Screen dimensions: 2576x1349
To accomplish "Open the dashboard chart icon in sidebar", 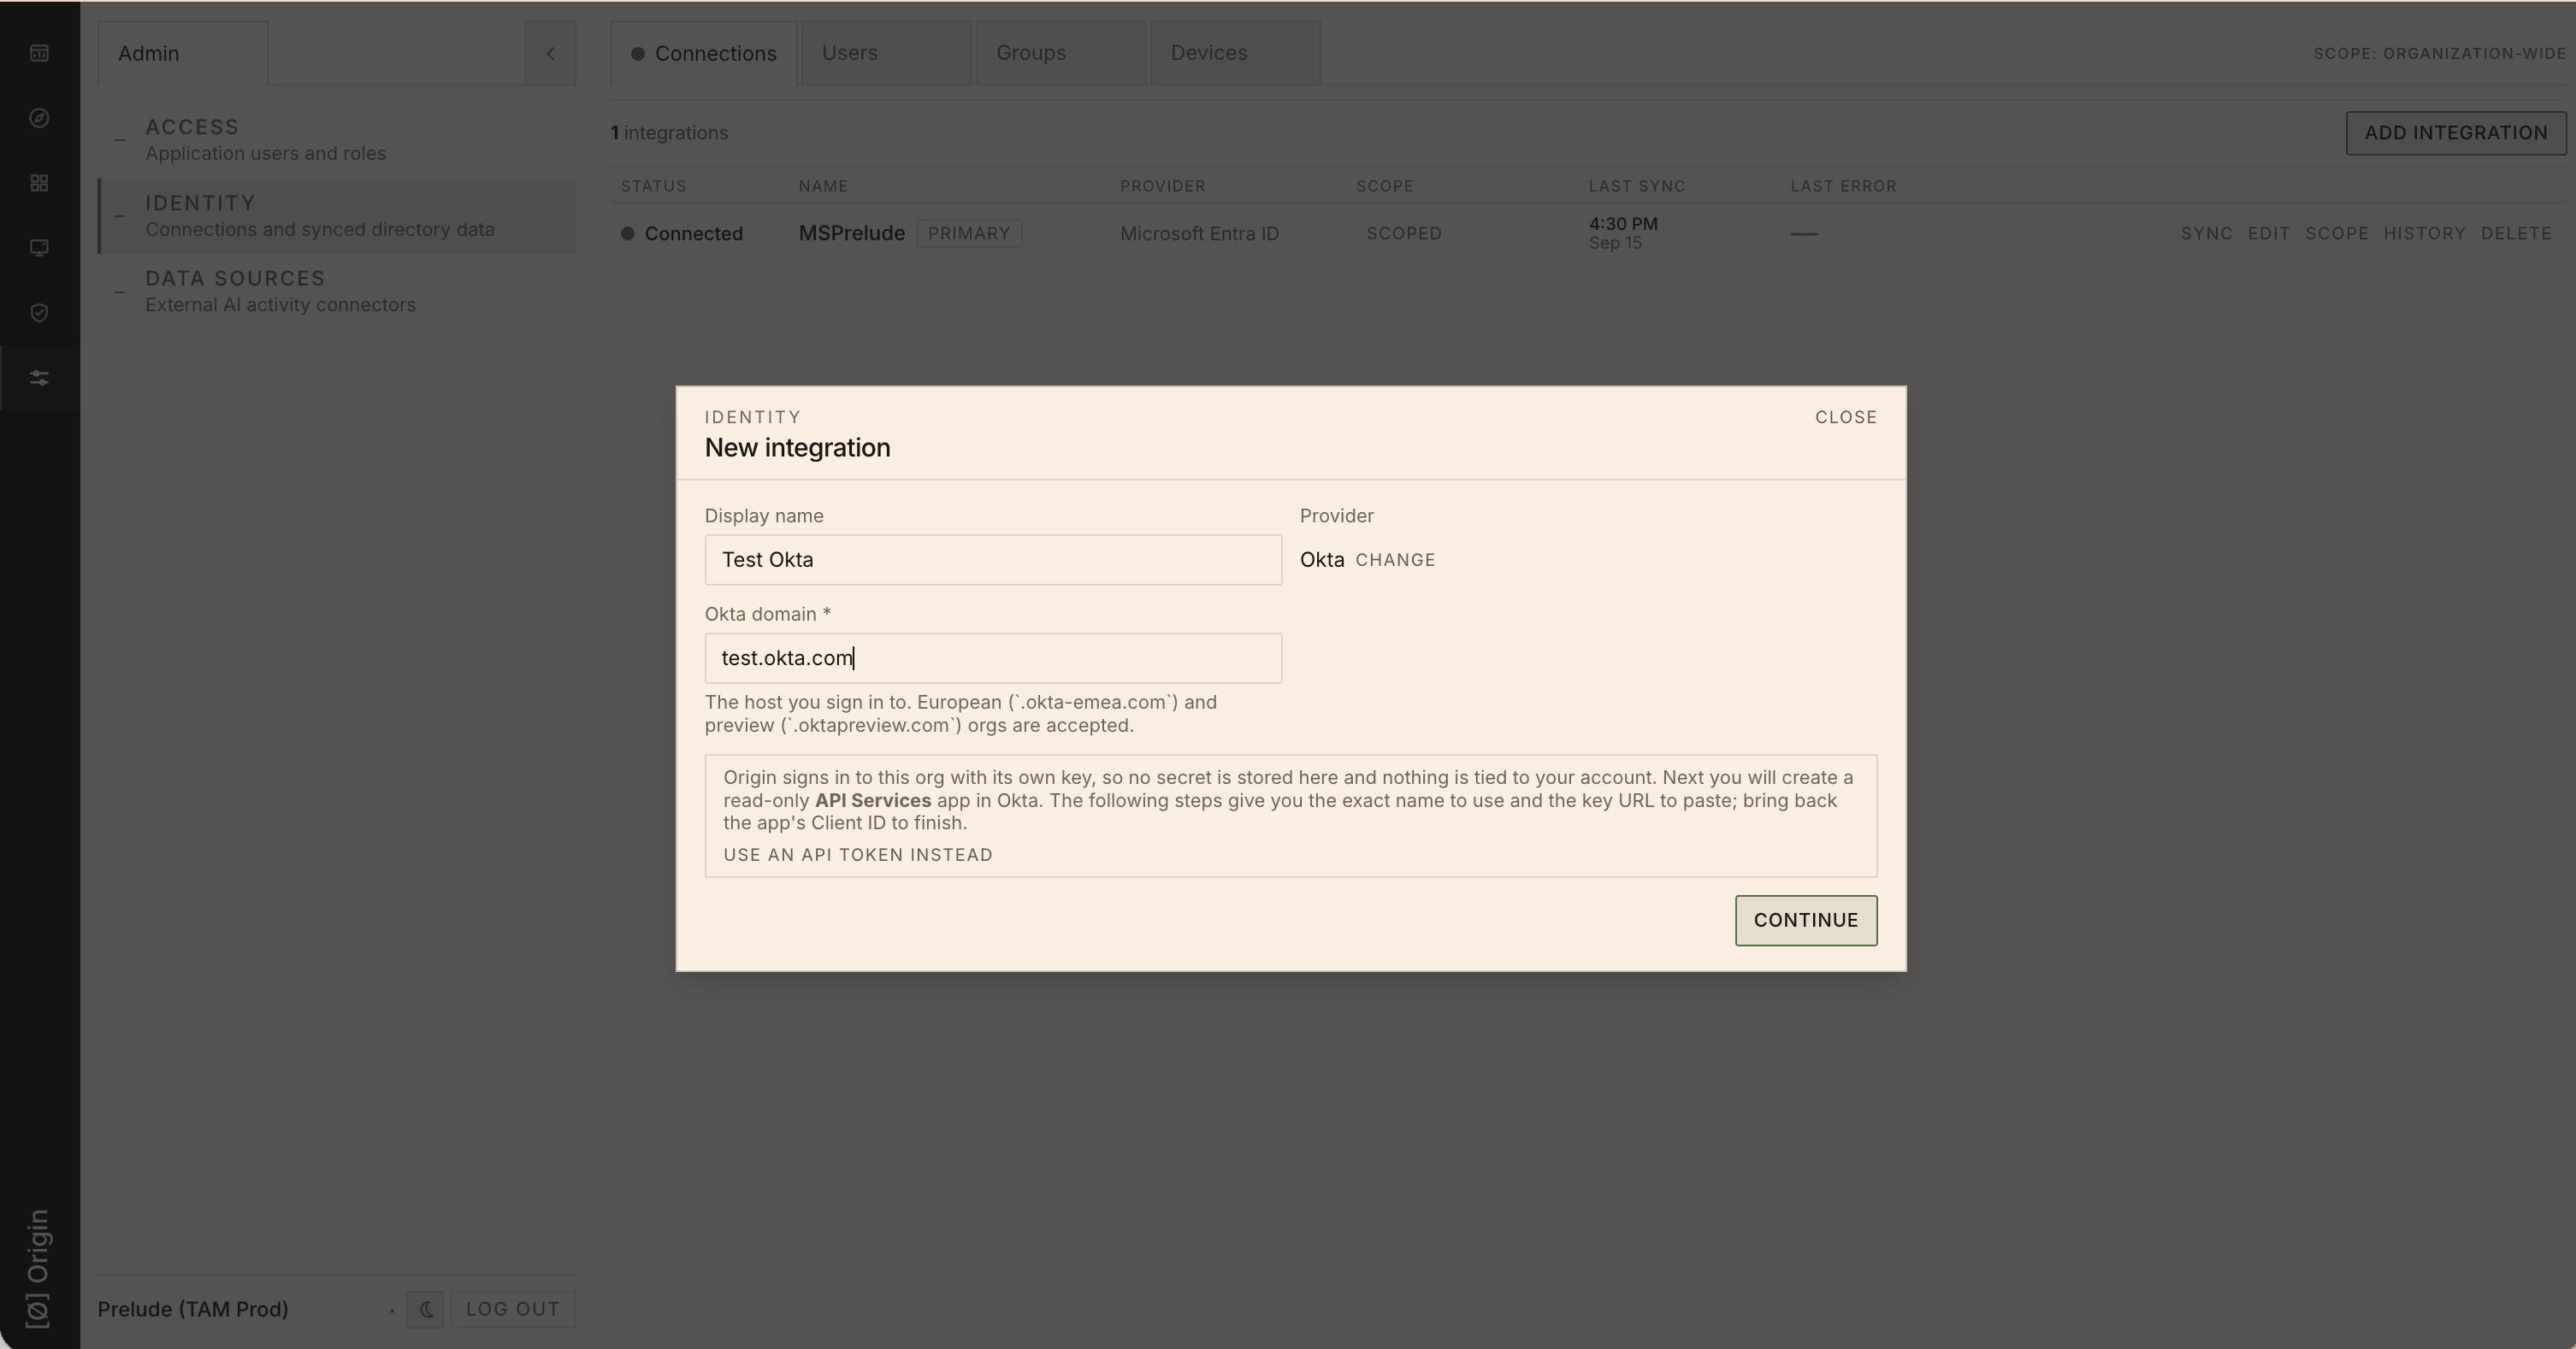I will coord(39,53).
